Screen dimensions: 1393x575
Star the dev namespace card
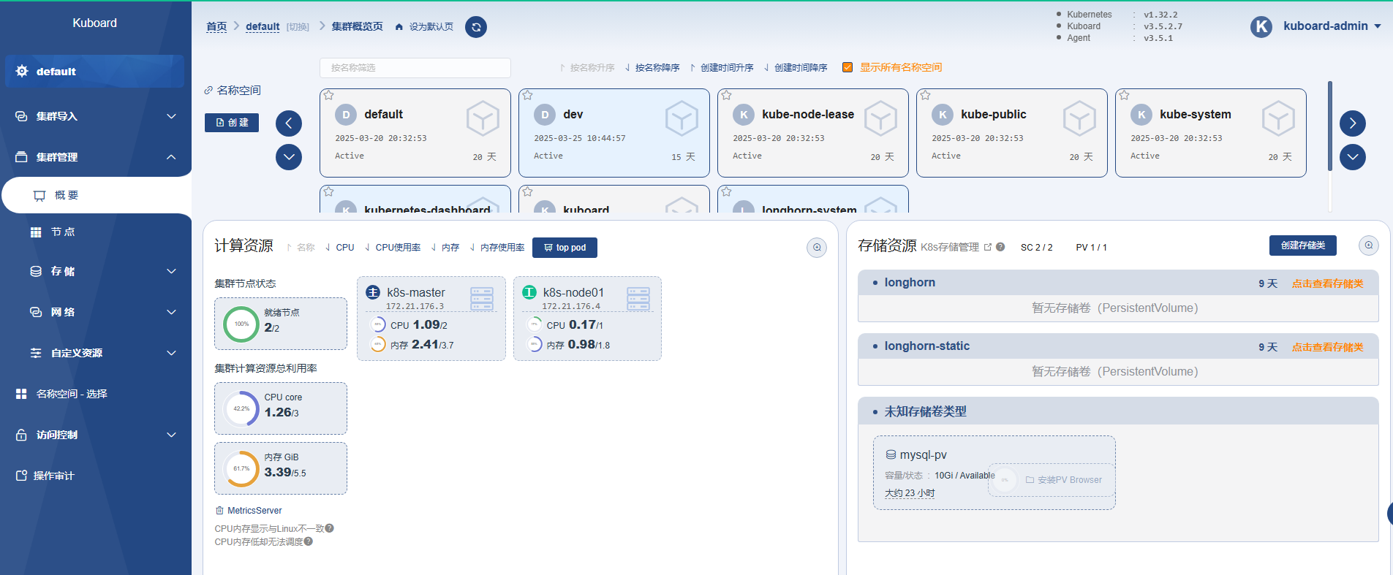click(528, 95)
